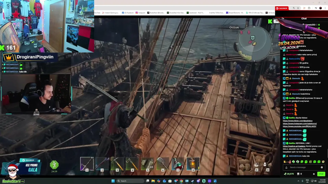Open the volume tray icon
The image size is (328, 184).
coord(315,181)
